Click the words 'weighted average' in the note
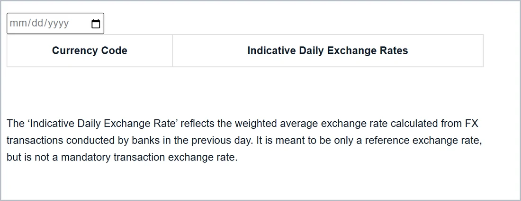Viewport: 521px width, 201px height. (277, 124)
